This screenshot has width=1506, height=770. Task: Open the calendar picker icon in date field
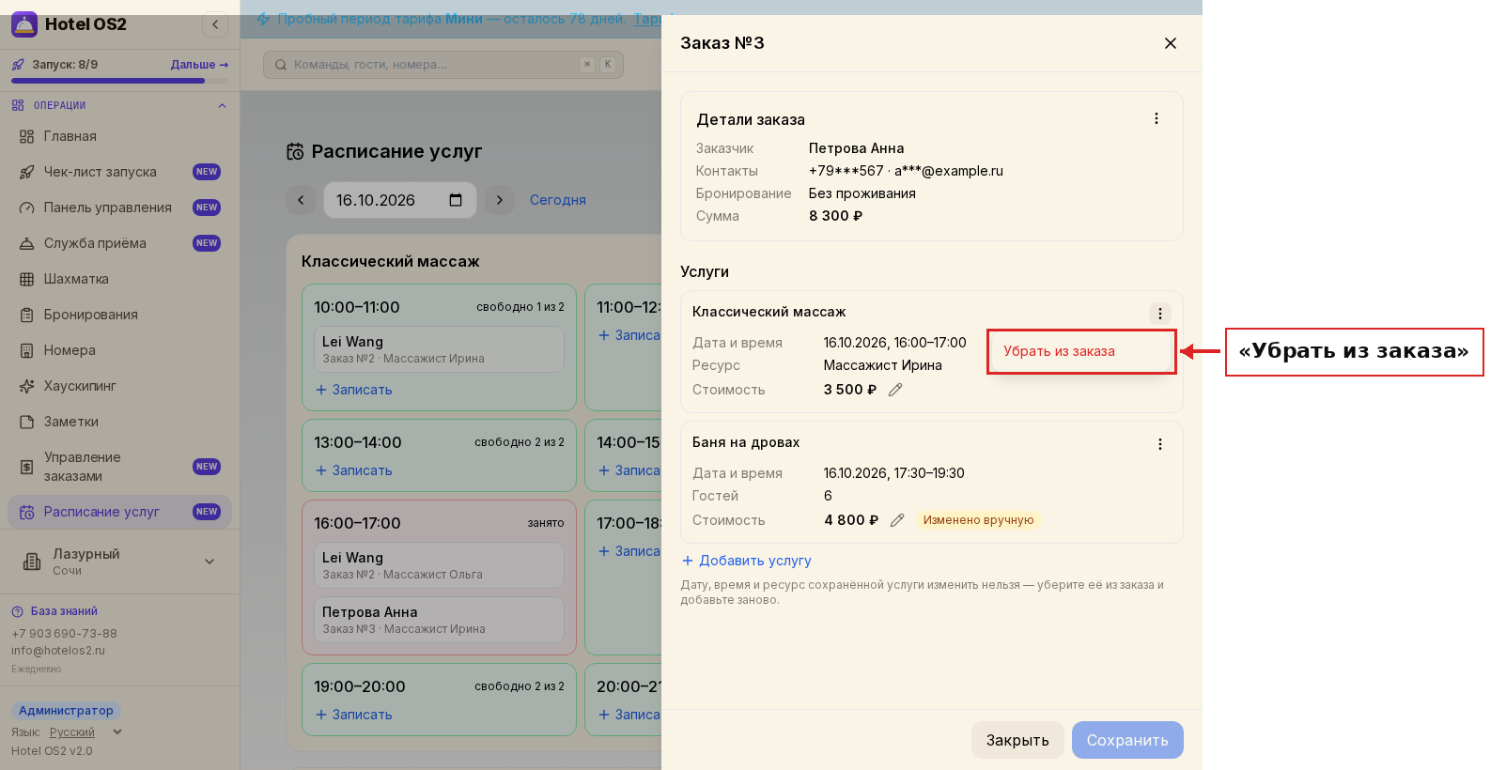point(456,200)
